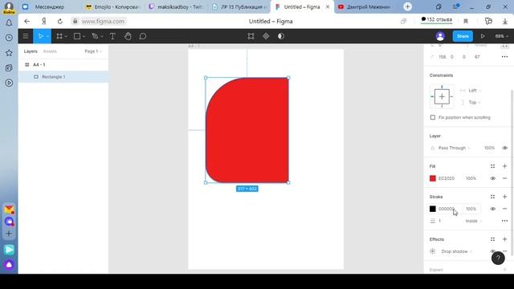Open the red fill color swatch
This screenshot has width=514, height=289.
[x=433, y=178]
